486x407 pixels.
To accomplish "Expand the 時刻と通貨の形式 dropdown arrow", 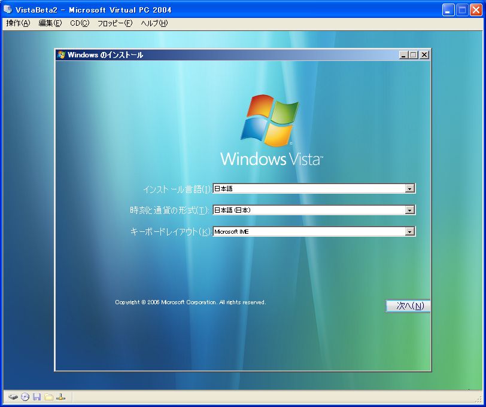I will [410, 210].
